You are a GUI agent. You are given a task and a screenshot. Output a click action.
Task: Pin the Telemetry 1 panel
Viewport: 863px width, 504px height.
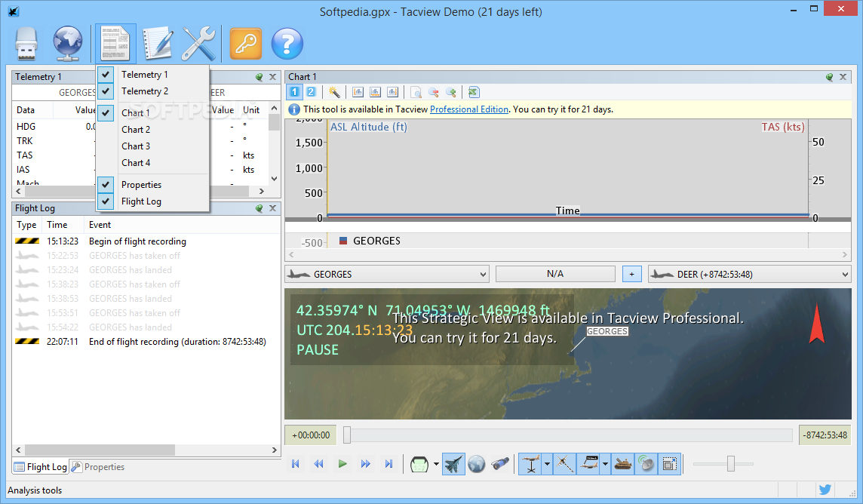[x=260, y=77]
